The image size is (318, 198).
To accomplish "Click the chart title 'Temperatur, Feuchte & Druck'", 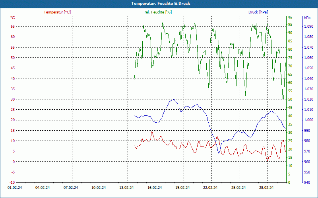I will click(x=161, y=4).
